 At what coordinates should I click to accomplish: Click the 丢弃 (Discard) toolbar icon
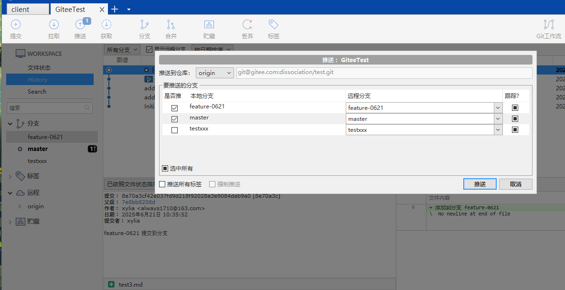(247, 29)
